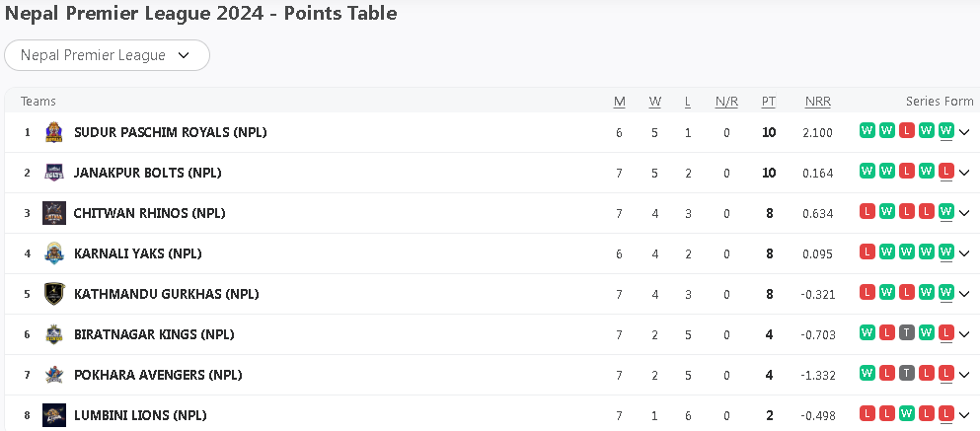The image size is (980, 431).
Task: Click the Biratnagar Kings team logo
Action: click(x=54, y=334)
